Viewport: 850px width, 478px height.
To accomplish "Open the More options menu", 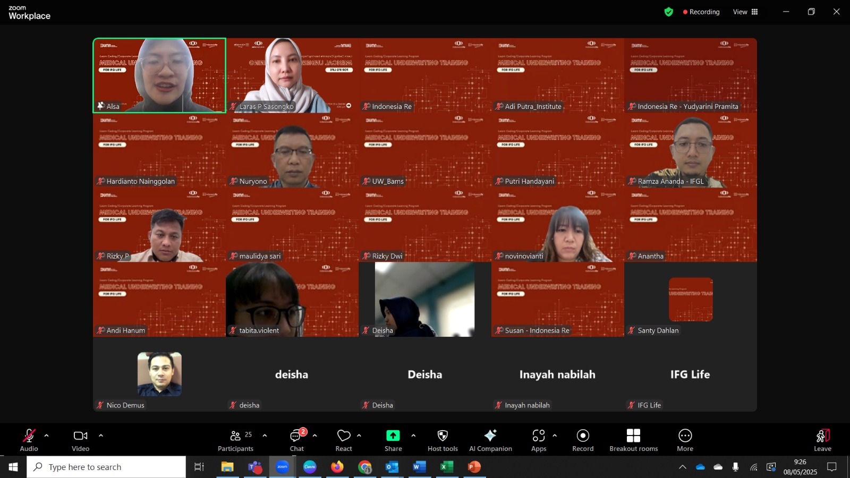I will point(685,440).
